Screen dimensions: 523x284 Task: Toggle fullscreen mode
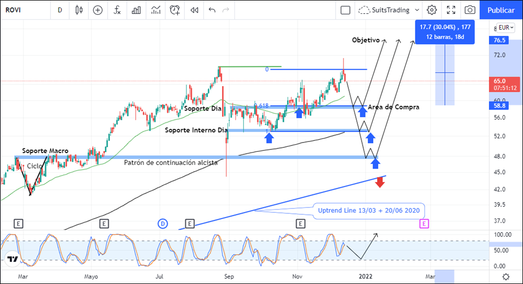click(451, 10)
